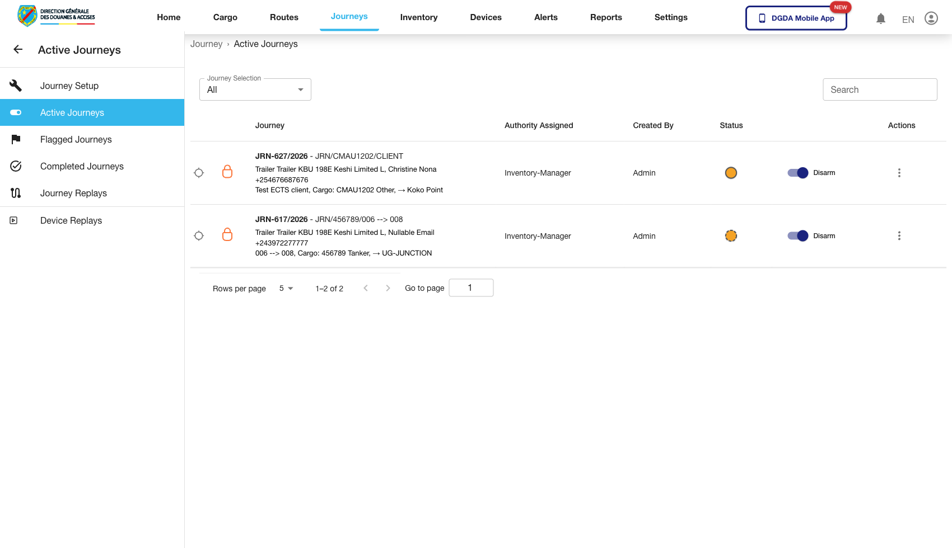Toggle the Disarm switch for JRN-617/2026
The height and width of the screenshot is (548, 952).
(797, 236)
